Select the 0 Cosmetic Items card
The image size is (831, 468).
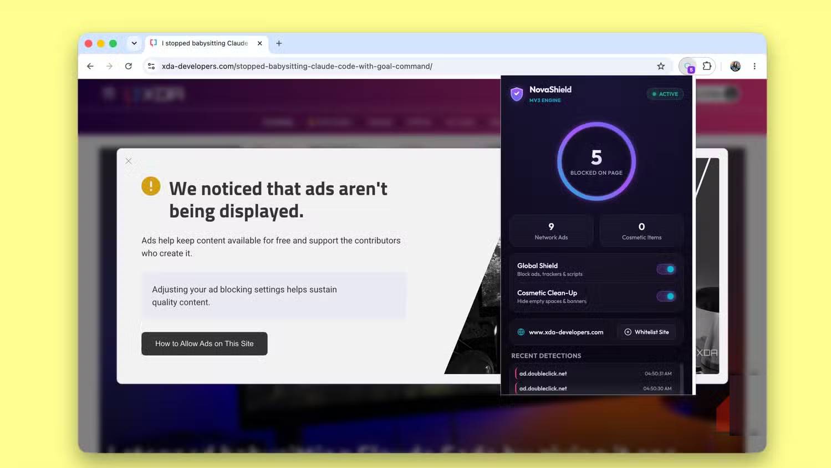coord(641,231)
